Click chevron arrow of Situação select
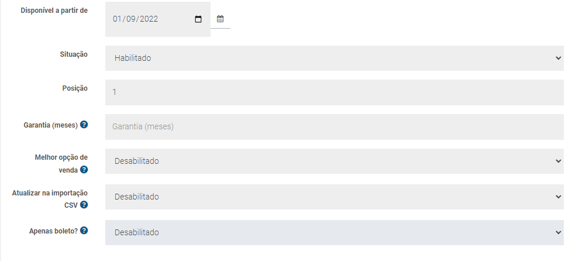The height and width of the screenshot is (261, 572). [558, 58]
